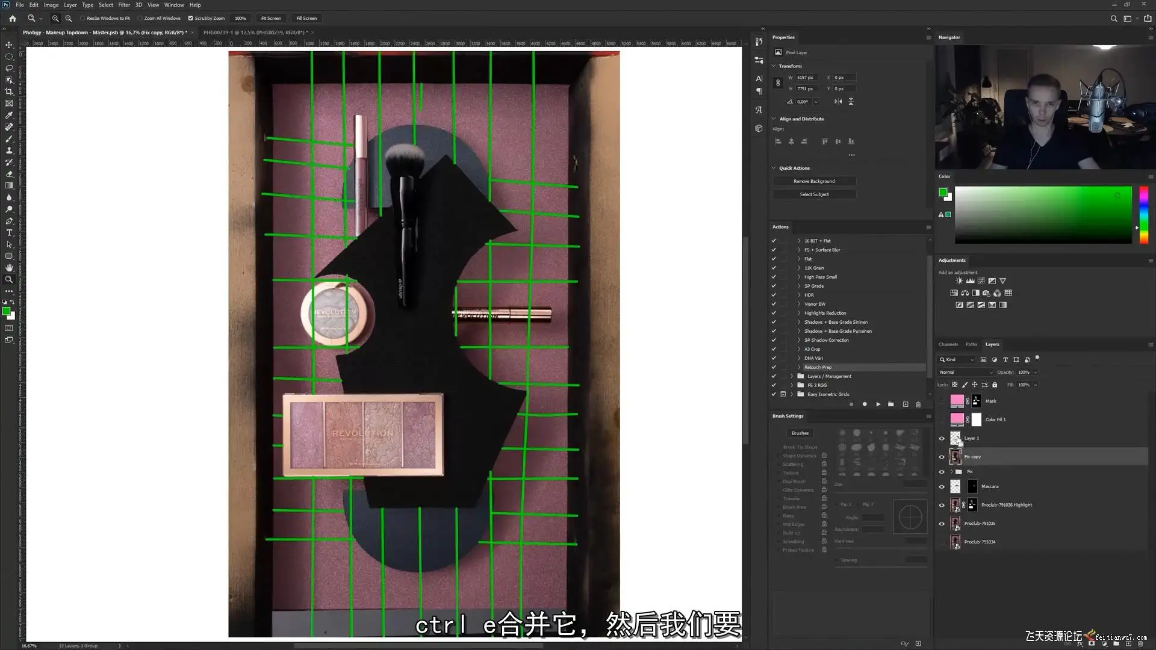Click the Remove Background button
This screenshot has height=650, width=1156.
(814, 181)
